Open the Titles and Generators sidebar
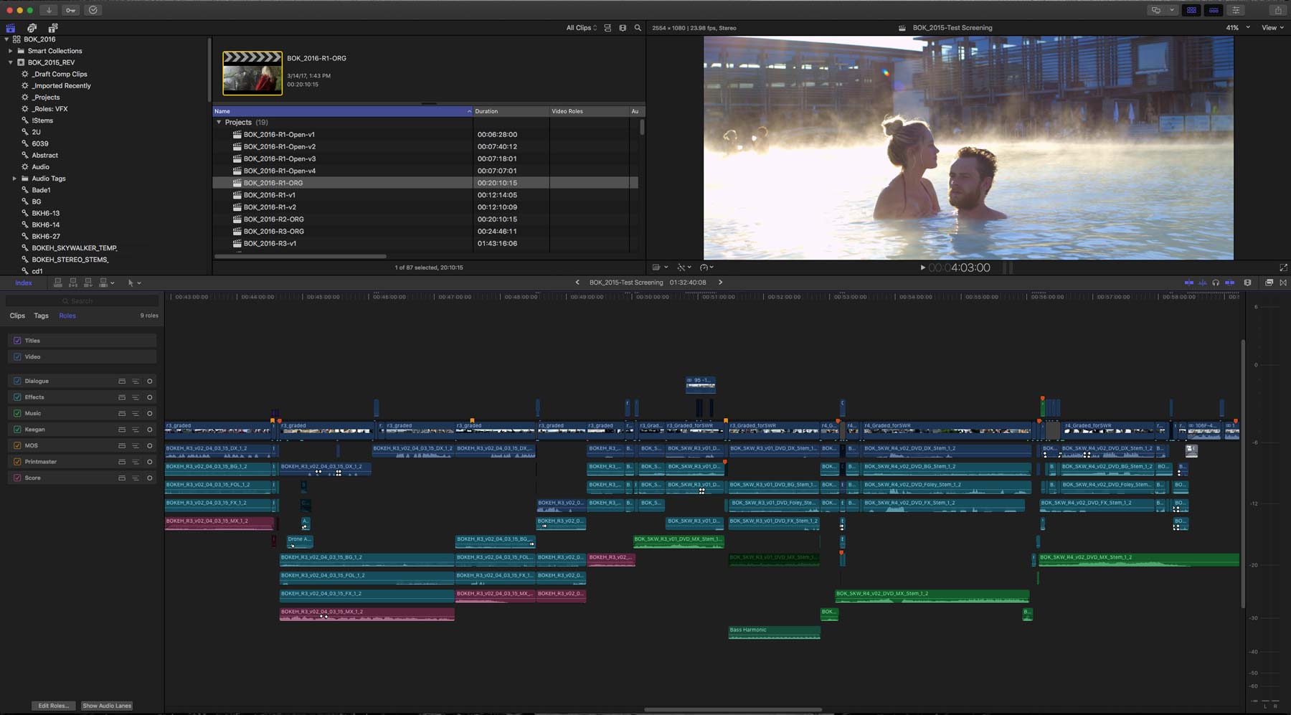Screen dimensions: 1291x715 [52, 28]
